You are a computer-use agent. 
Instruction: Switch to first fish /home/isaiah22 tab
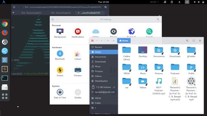(31, 13)
